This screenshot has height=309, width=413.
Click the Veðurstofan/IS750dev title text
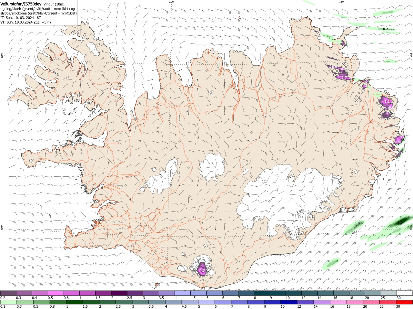click(x=21, y=4)
